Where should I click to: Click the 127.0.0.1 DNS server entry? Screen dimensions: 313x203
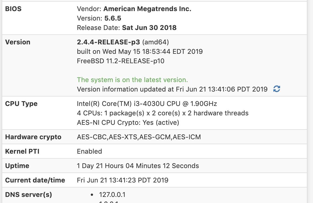tap(112, 195)
